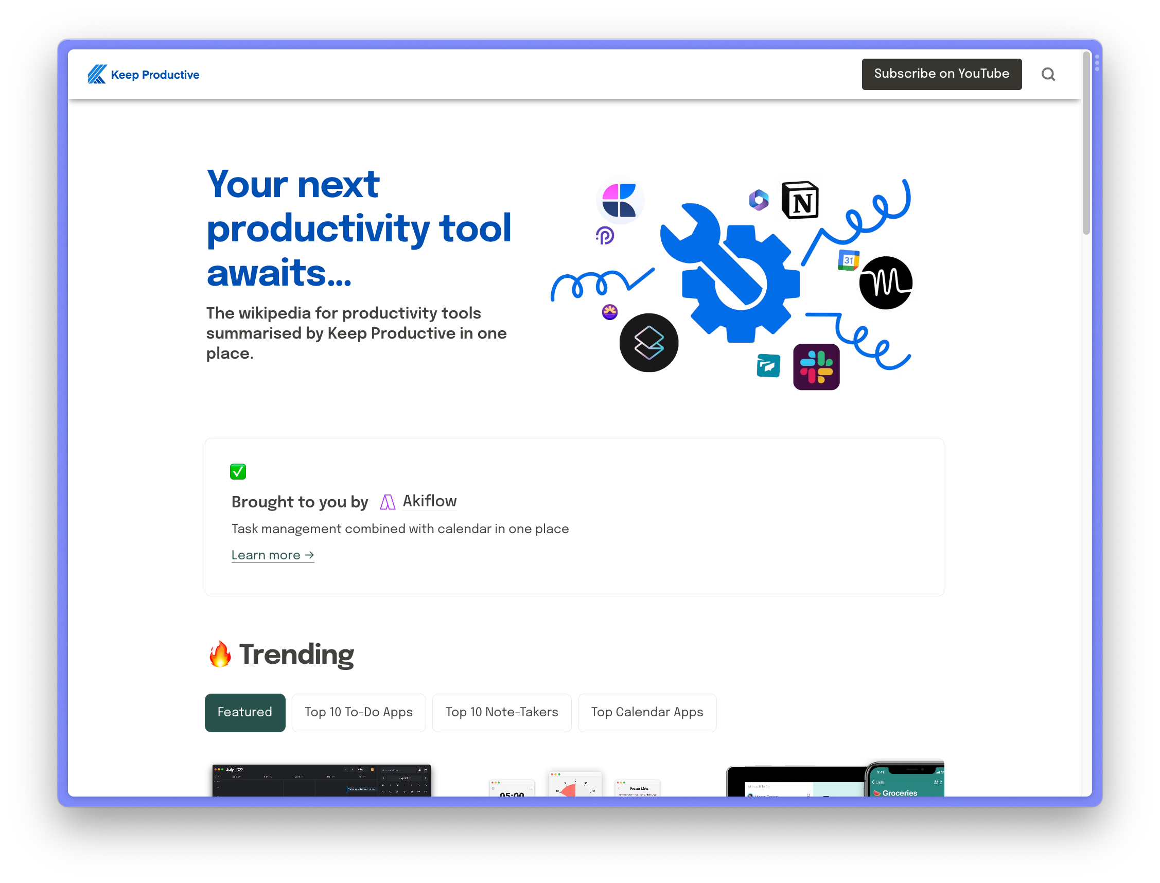Click the teal Microsoft Planner-style icon
Viewport: 1160px width, 883px height.
click(x=767, y=366)
